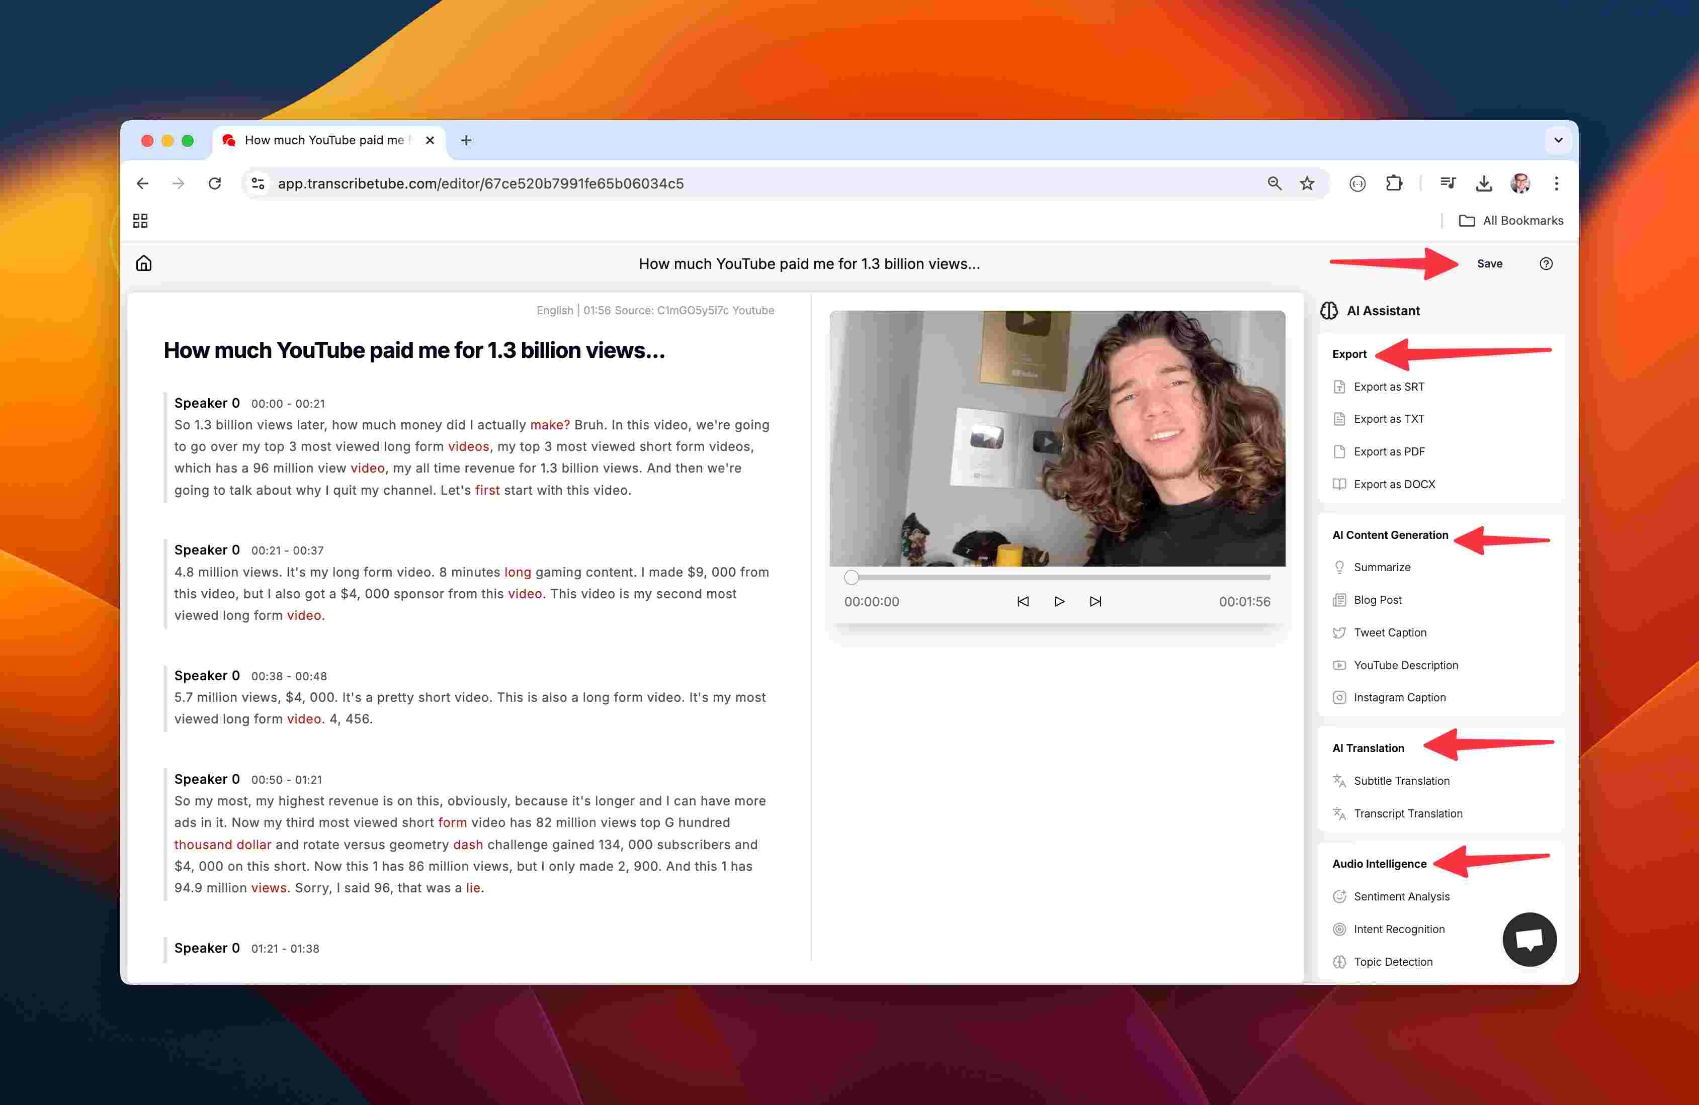Screen dimensions: 1699x1105
Task: Reload the current page
Action: point(214,183)
